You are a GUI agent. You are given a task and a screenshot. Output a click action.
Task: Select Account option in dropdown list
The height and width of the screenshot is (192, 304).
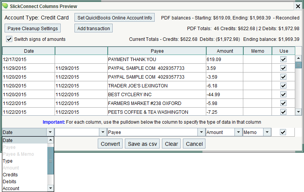click(11, 189)
